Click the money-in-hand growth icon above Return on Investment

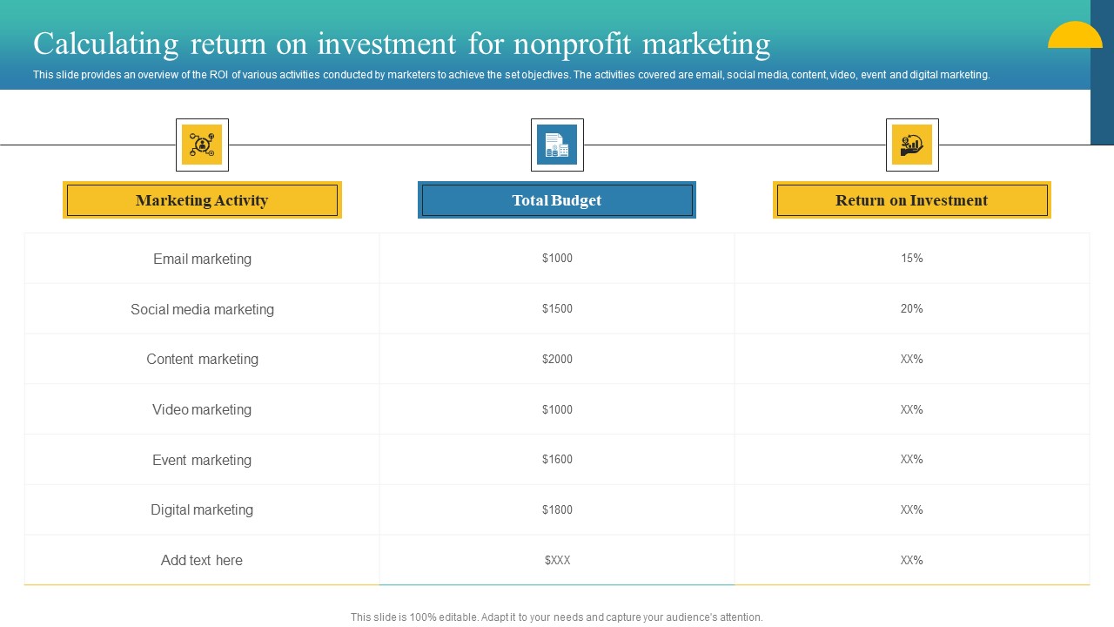click(x=912, y=145)
